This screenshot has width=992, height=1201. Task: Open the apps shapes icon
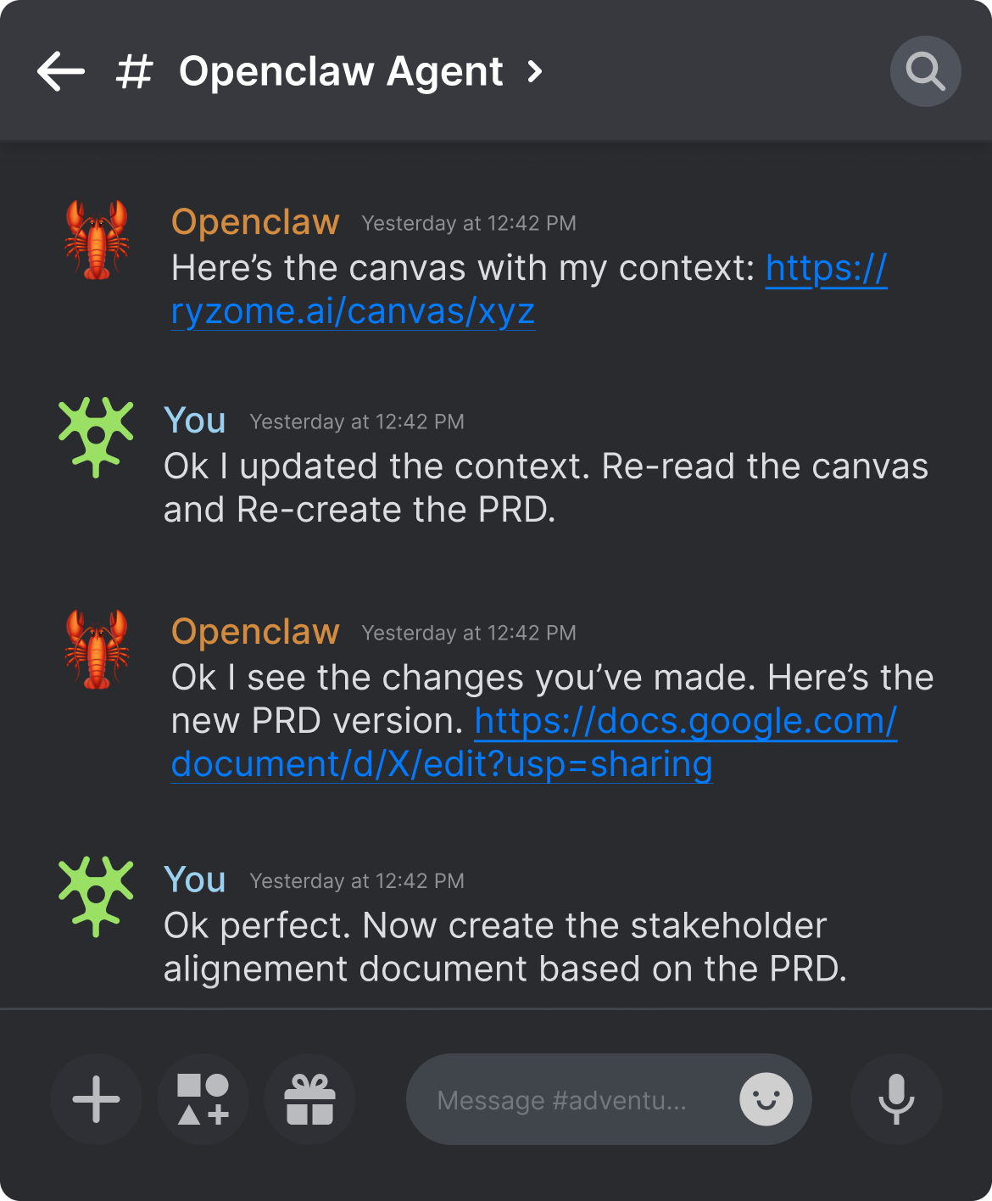[x=203, y=1099]
